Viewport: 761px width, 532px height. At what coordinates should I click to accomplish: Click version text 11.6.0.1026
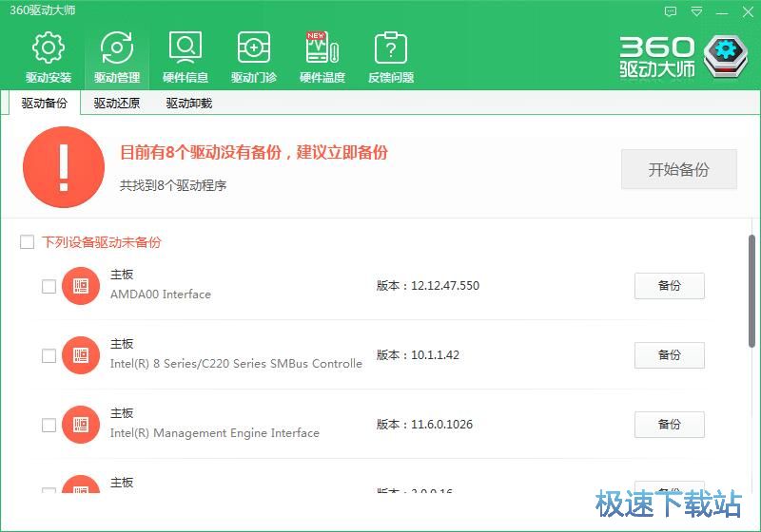coord(441,424)
